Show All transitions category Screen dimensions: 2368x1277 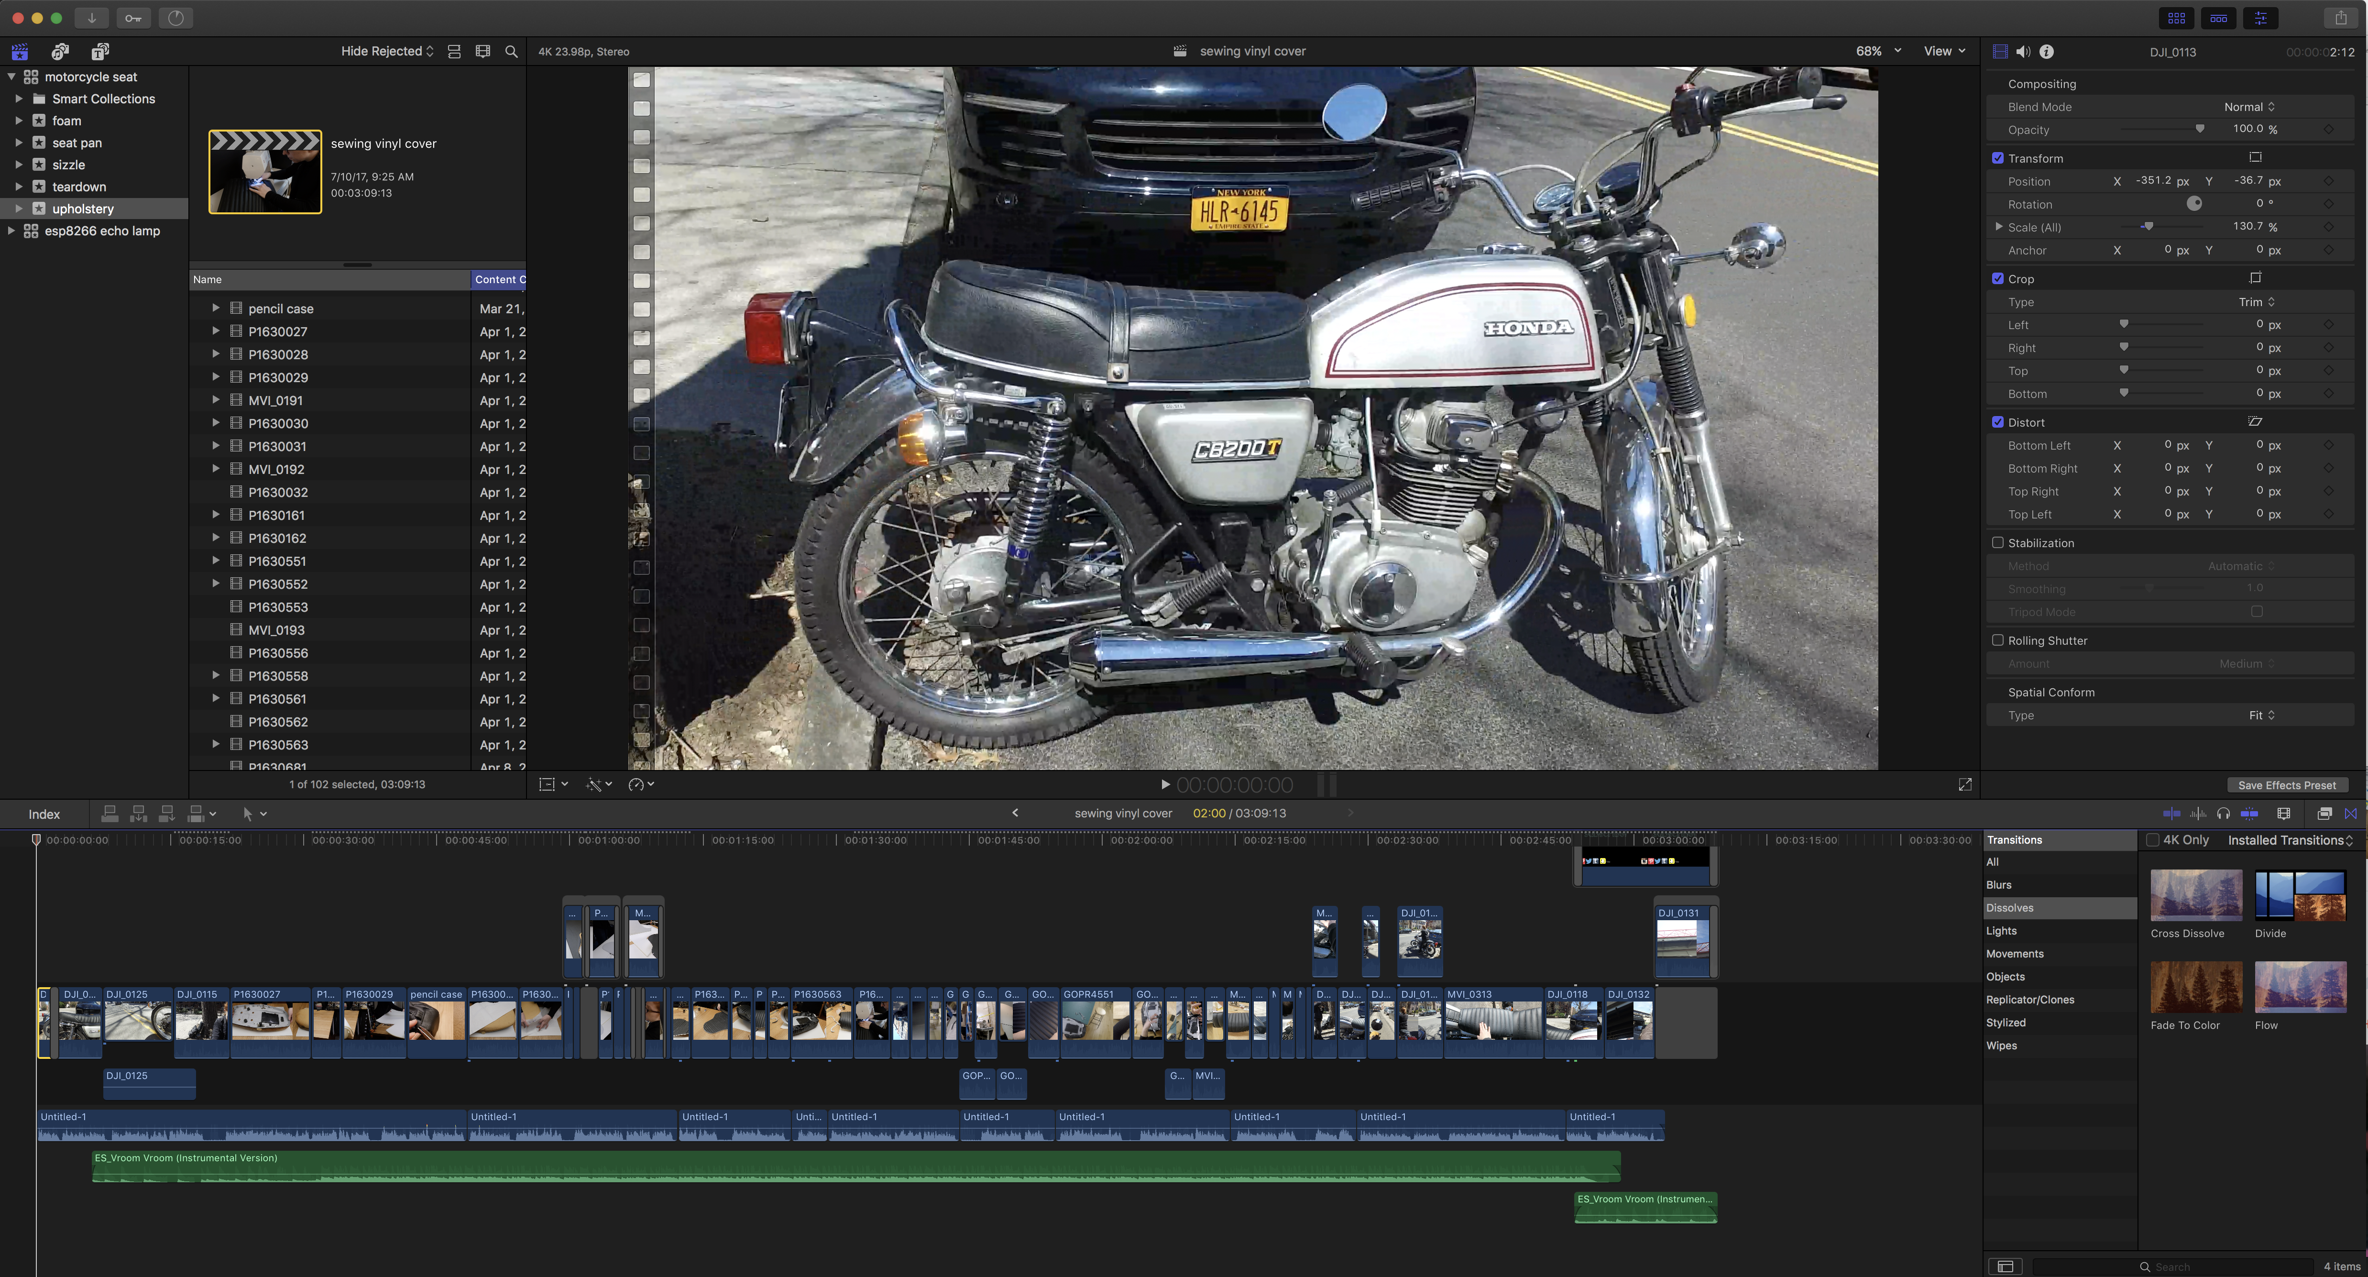click(x=2059, y=861)
